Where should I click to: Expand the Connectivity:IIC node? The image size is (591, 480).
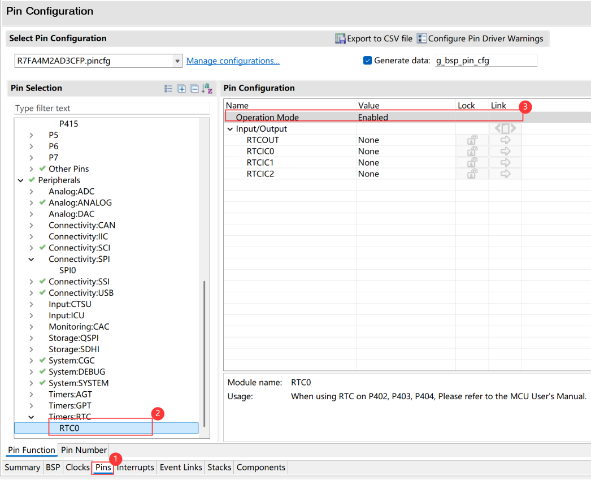(31, 236)
